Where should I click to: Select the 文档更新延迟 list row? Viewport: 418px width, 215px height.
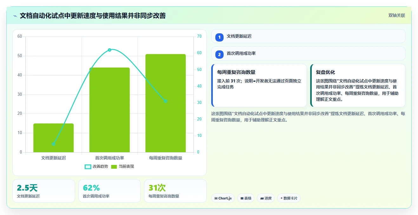click(308, 36)
